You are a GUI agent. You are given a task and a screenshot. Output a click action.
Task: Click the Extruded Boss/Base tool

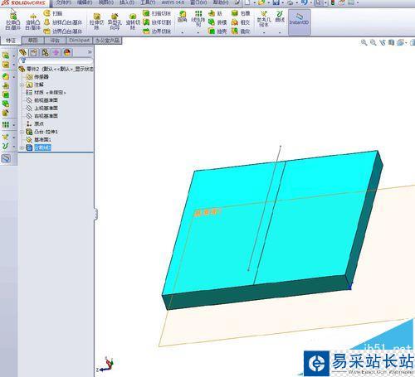pos(13,22)
